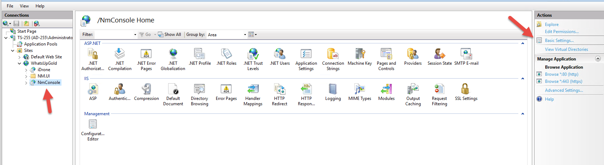604x165 pixels.
Task: Collapse the IIS group
Action: point(523,79)
